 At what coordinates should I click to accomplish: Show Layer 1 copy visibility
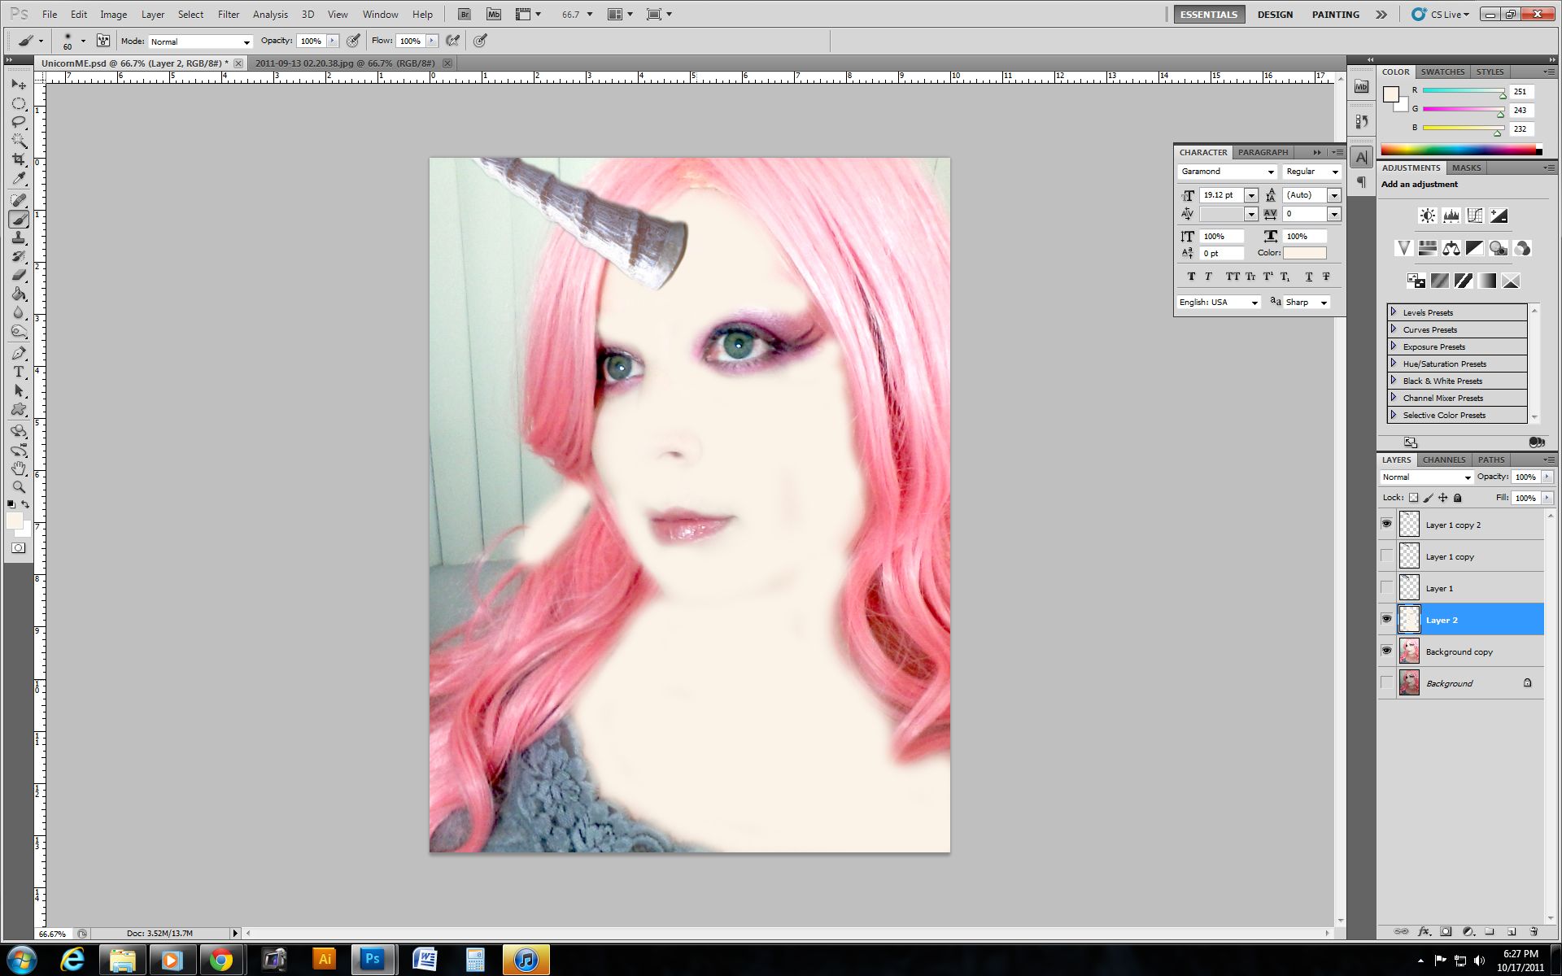click(1386, 556)
